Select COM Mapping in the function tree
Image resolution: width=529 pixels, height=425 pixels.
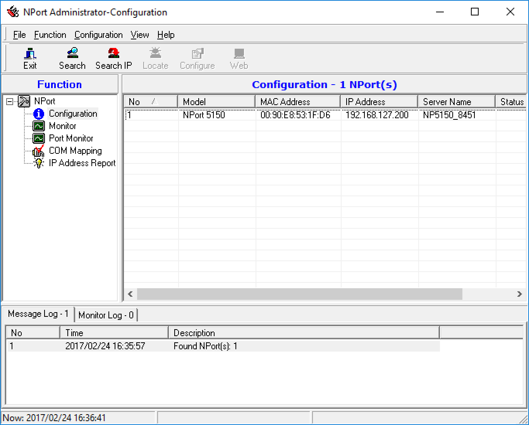(75, 151)
